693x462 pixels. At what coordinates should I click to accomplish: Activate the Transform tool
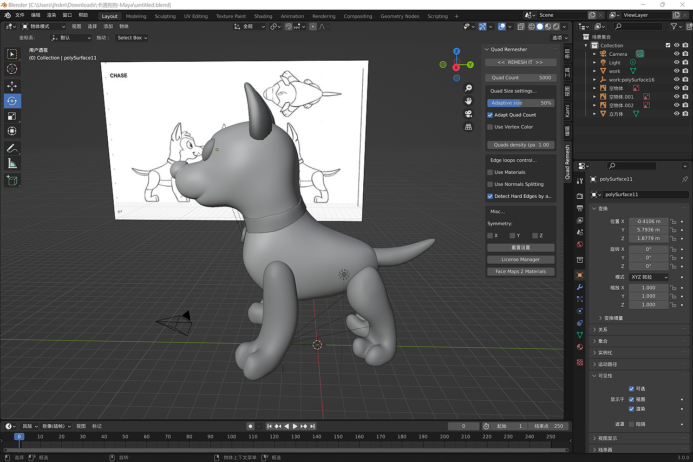click(12, 131)
